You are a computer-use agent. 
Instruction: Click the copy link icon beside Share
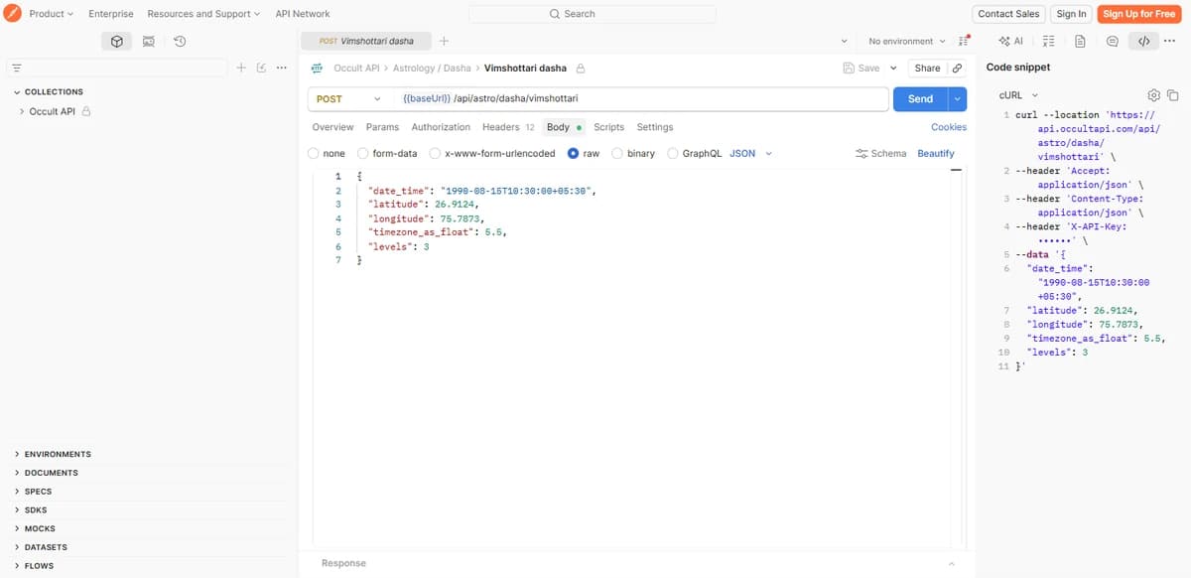[957, 69]
